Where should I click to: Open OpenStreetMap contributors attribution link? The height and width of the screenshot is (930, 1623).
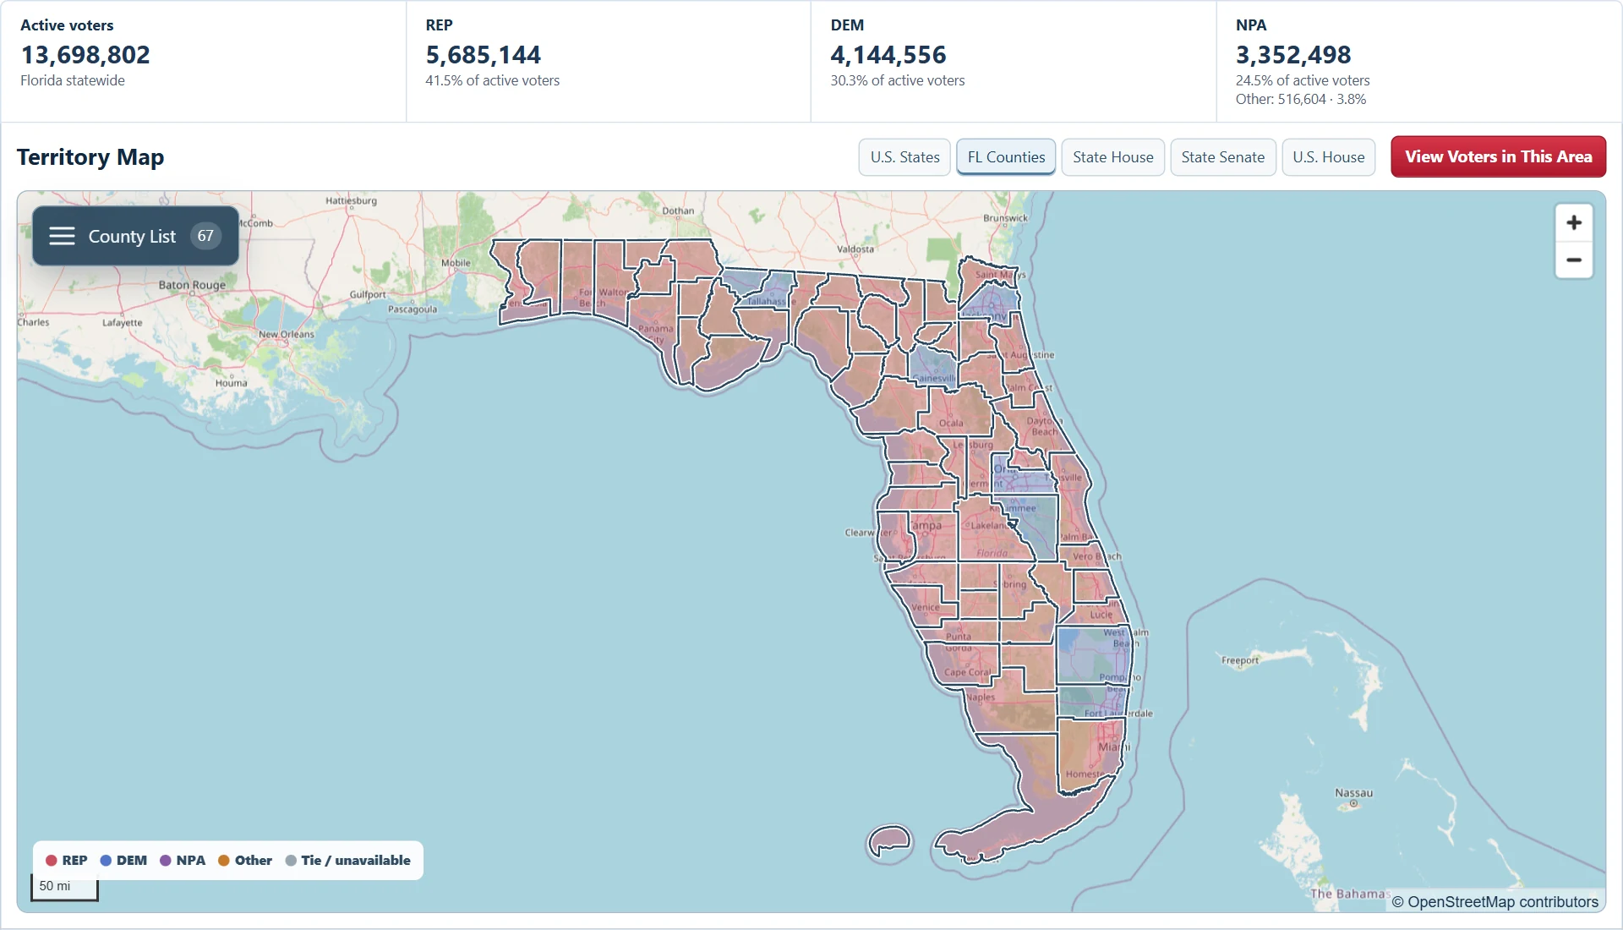pos(1502,902)
